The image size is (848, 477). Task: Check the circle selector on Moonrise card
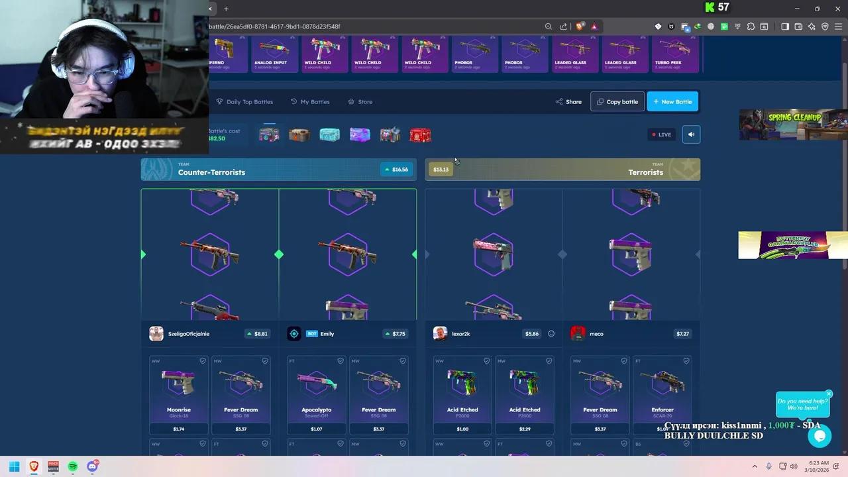(203, 361)
